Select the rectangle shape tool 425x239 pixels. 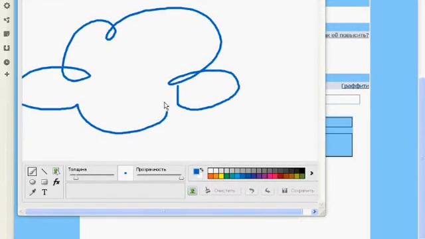pyautogui.click(x=44, y=182)
